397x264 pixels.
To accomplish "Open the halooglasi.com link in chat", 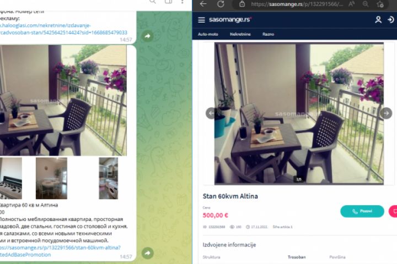I will 63,29.
